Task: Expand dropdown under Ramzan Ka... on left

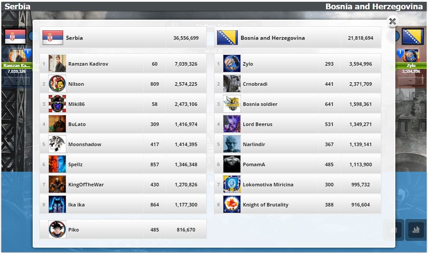Action: click(x=17, y=81)
